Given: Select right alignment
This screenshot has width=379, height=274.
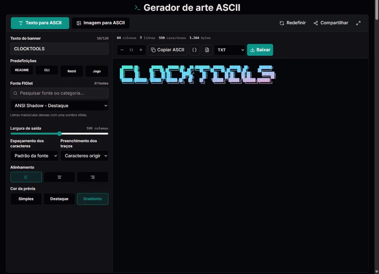Looking at the screenshot, I should pos(93,177).
